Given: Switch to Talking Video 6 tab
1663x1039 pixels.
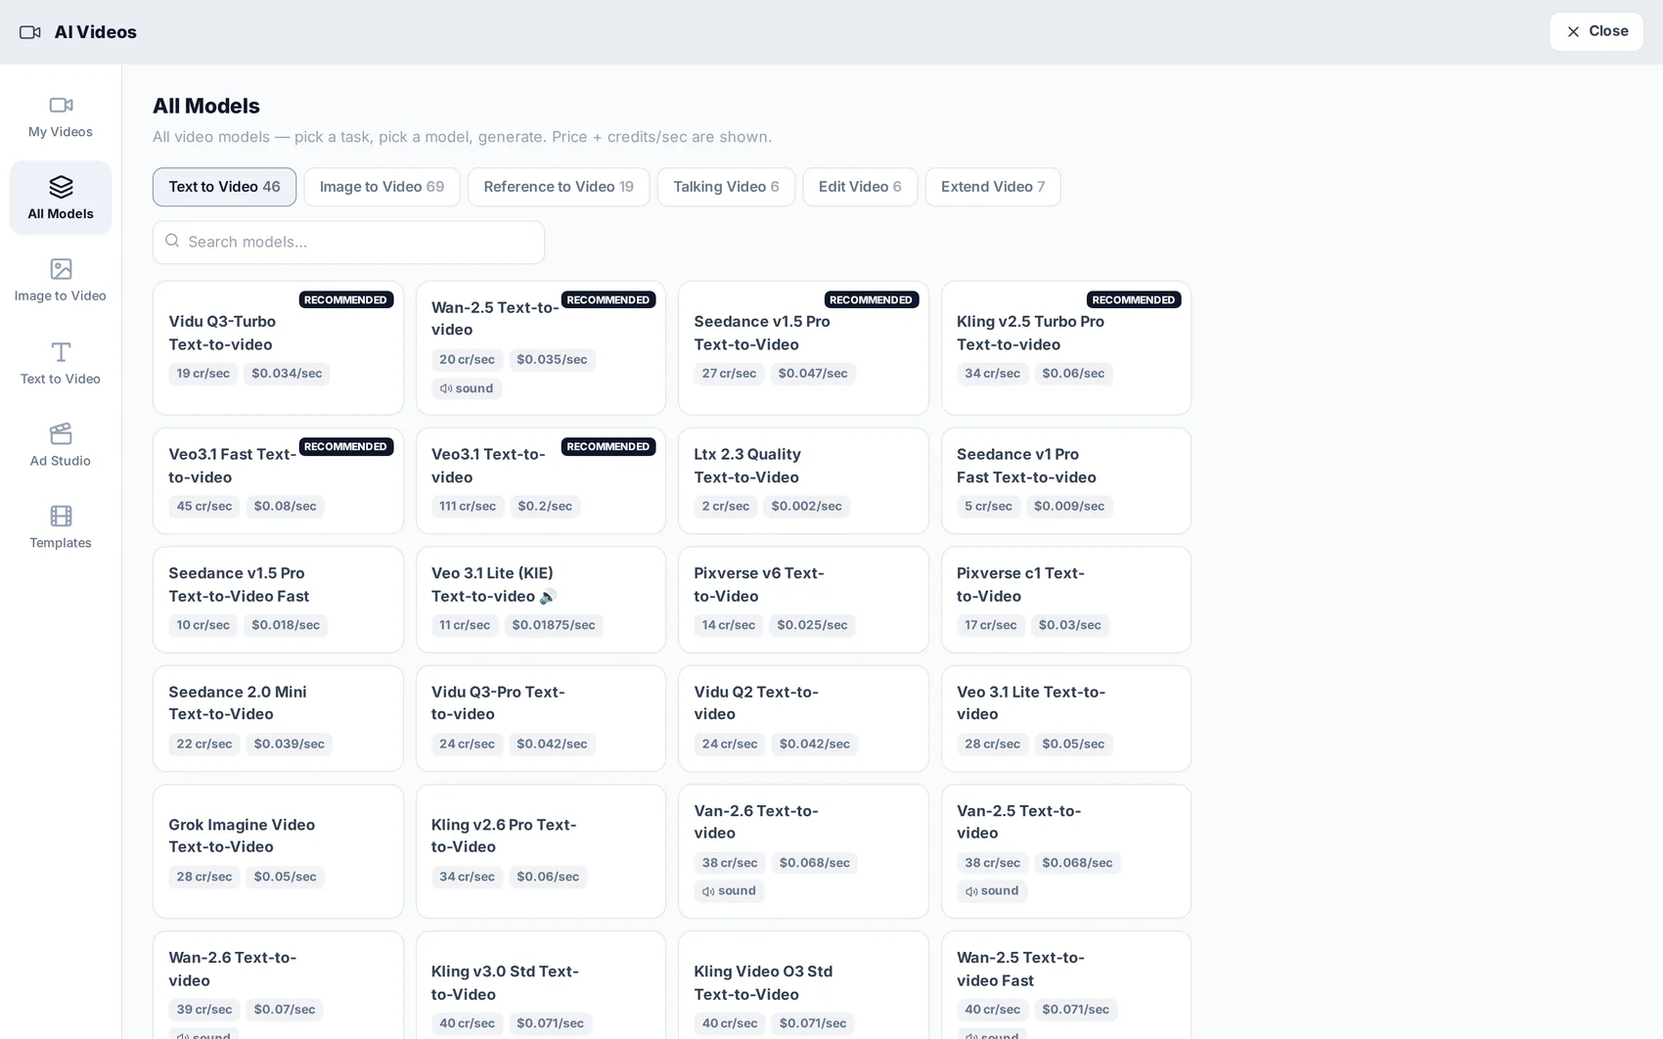Looking at the screenshot, I should (x=726, y=187).
